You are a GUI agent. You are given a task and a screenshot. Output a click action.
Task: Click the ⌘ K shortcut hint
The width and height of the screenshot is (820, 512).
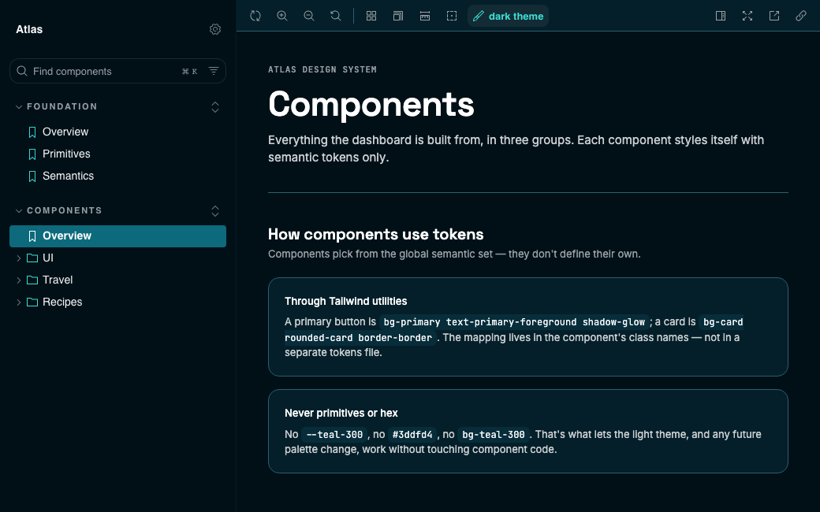click(x=189, y=72)
